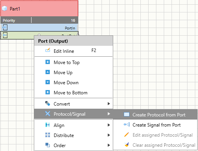Click the Move Down arrow icon
This screenshot has height=151, width=198.
(x=47, y=82)
